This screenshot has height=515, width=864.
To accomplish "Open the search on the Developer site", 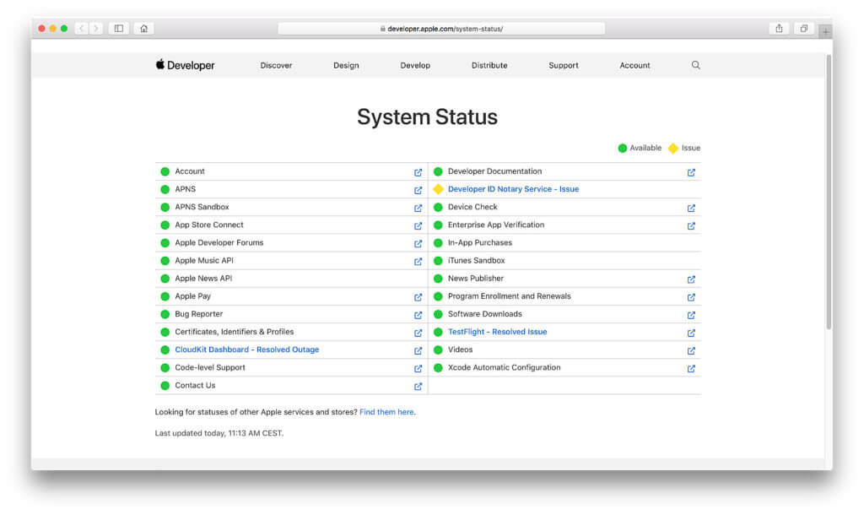I will pyautogui.click(x=695, y=65).
